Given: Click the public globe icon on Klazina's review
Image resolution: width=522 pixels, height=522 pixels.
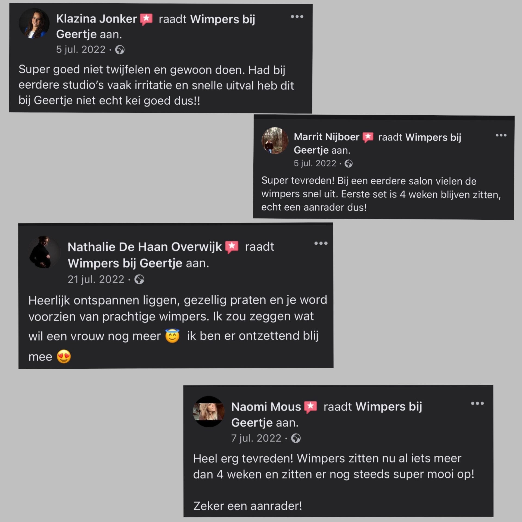Looking at the screenshot, I should [120, 50].
